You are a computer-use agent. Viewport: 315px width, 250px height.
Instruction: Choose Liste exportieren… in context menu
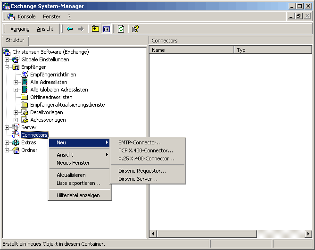pyautogui.click(x=80, y=183)
